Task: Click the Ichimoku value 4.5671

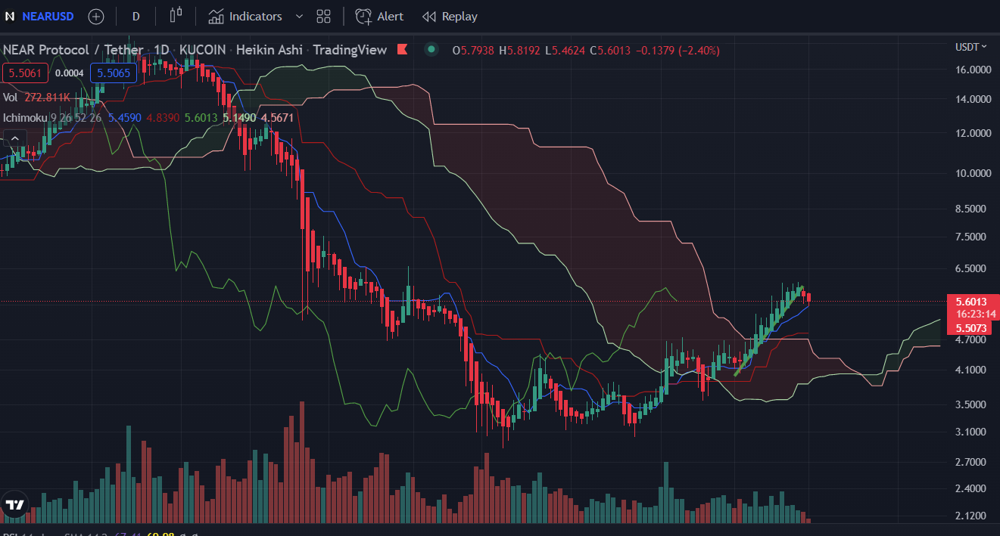Action: [x=277, y=118]
